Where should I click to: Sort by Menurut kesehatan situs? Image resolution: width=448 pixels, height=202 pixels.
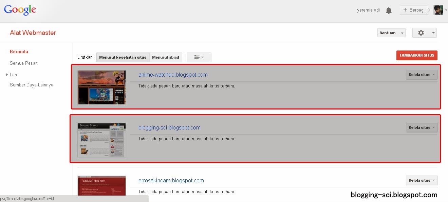tap(123, 57)
